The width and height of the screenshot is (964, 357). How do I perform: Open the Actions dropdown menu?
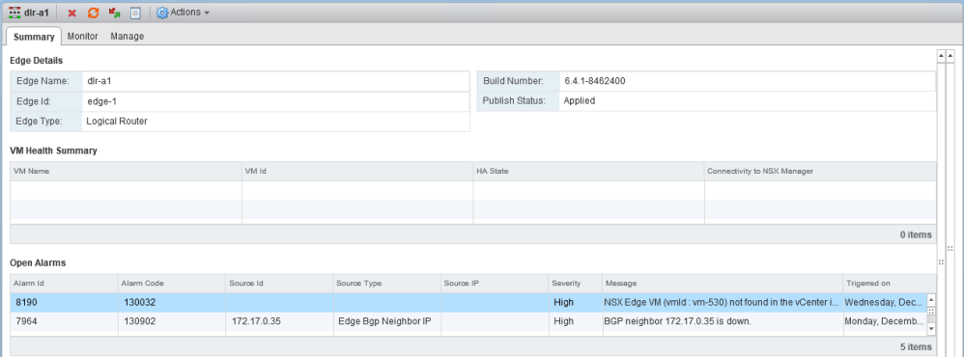[184, 13]
